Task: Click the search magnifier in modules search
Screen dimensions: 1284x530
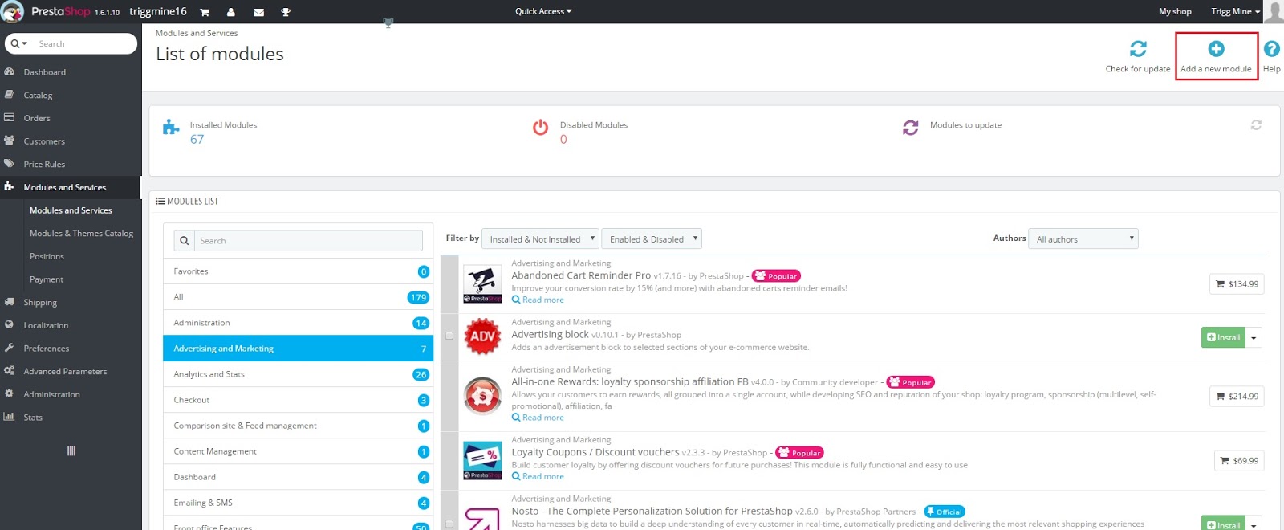Action: (185, 241)
